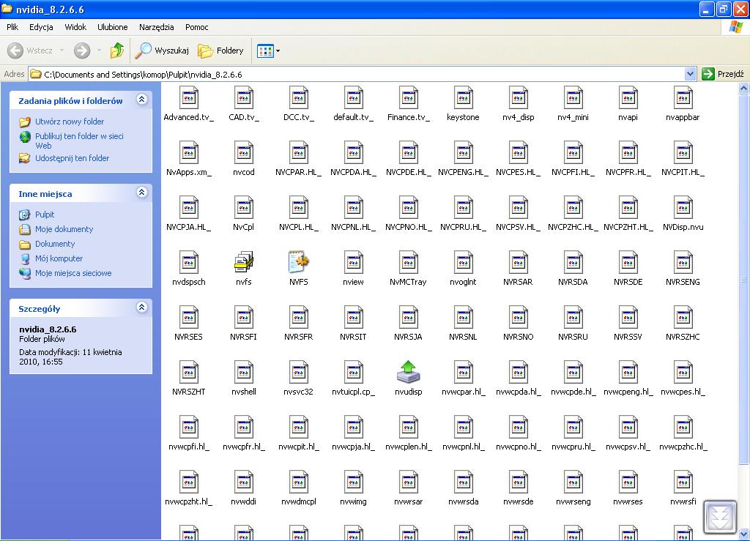
Task: Select the NVRSENG file icon
Action: click(x=683, y=262)
